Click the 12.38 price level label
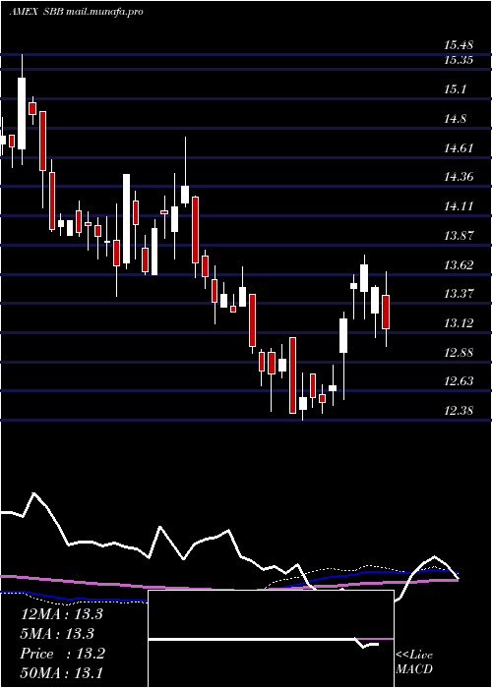Screen dimensions: 492x688 click(x=458, y=411)
